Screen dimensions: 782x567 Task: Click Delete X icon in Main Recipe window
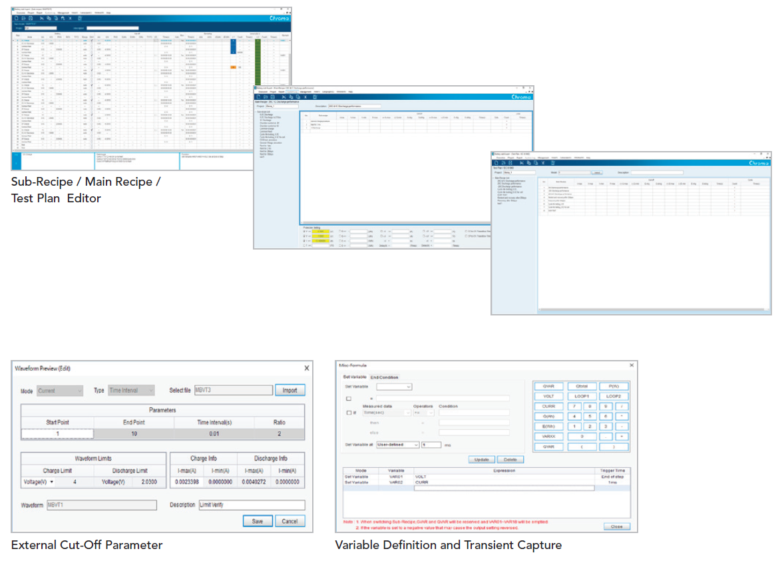click(x=305, y=96)
